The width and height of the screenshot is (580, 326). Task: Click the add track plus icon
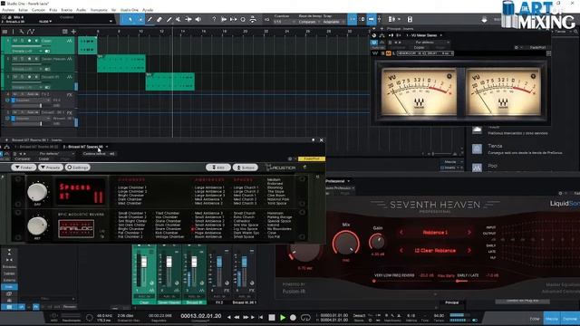pos(73,32)
